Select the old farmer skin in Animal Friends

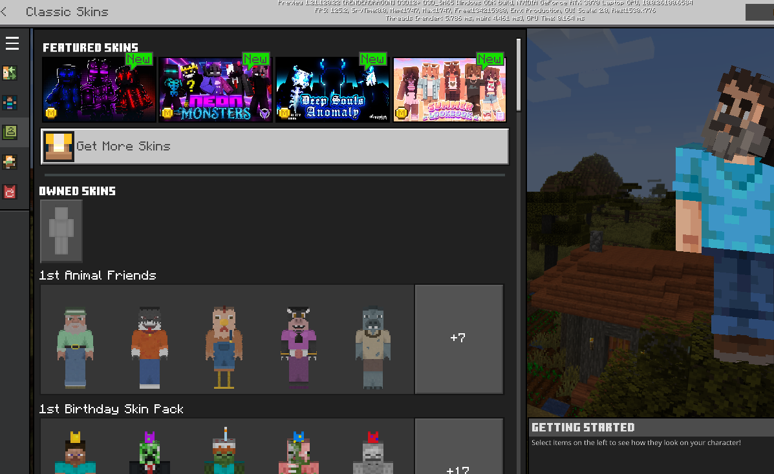pos(75,347)
